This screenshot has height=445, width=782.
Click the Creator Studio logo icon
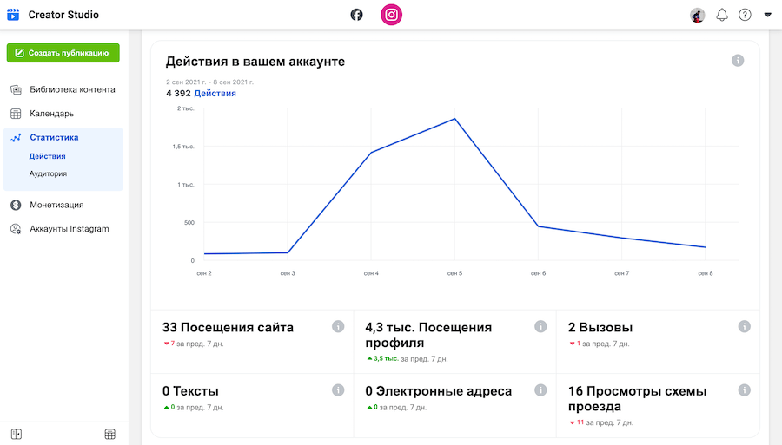13,15
